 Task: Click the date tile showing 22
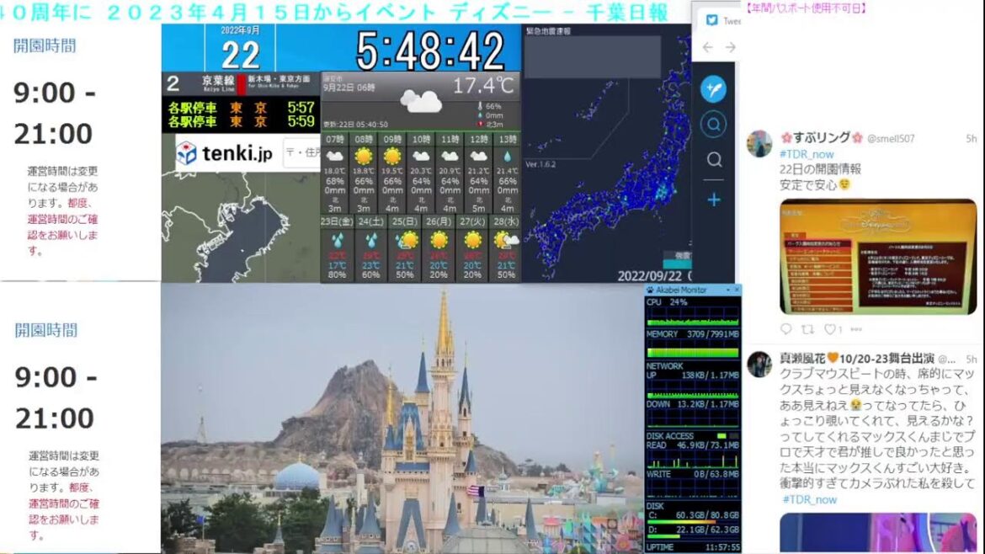(240, 48)
